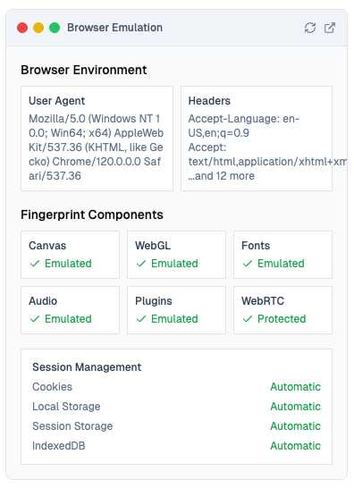
Task: Select the User Agent card heading
Action: 56,101
